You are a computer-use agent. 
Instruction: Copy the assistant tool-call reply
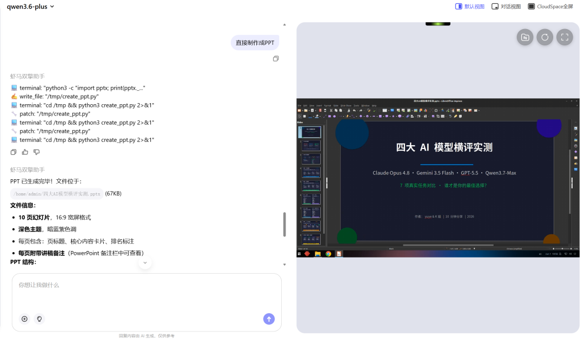click(14, 152)
